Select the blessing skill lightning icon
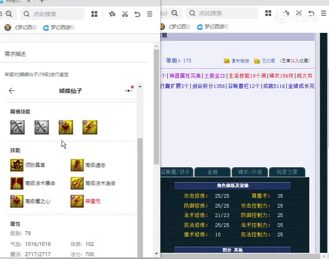The height and width of the screenshot is (259, 329). [90, 127]
